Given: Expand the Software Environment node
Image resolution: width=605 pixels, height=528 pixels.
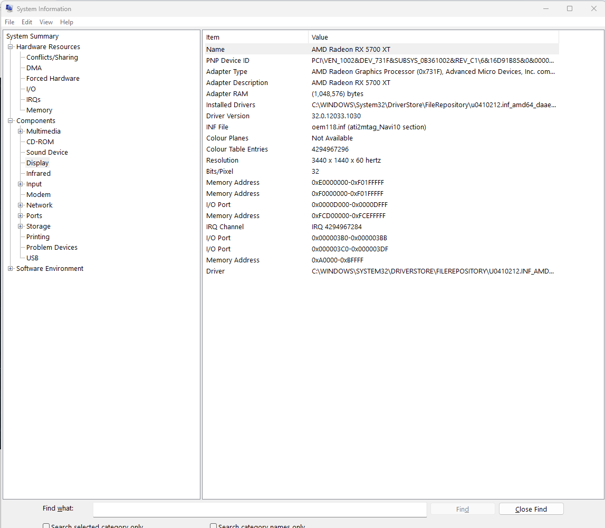Looking at the screenshot, I should (11, 269).
